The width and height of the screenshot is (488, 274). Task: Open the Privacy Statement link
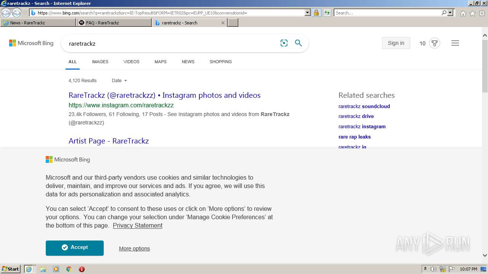click(x=138, y=225)
